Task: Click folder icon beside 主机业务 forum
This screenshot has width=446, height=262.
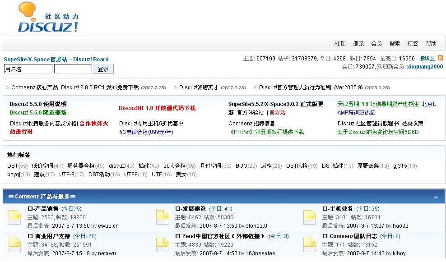Action: click(309, 217)
